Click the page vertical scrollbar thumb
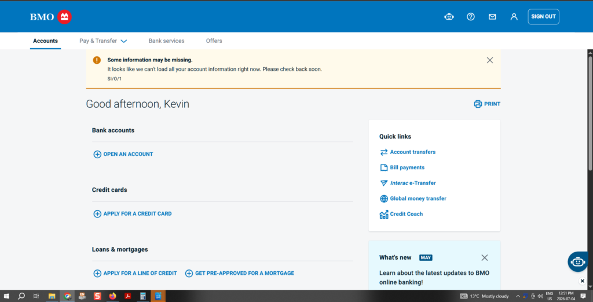This screenshot has width=593, height=302. coord(590,114)
